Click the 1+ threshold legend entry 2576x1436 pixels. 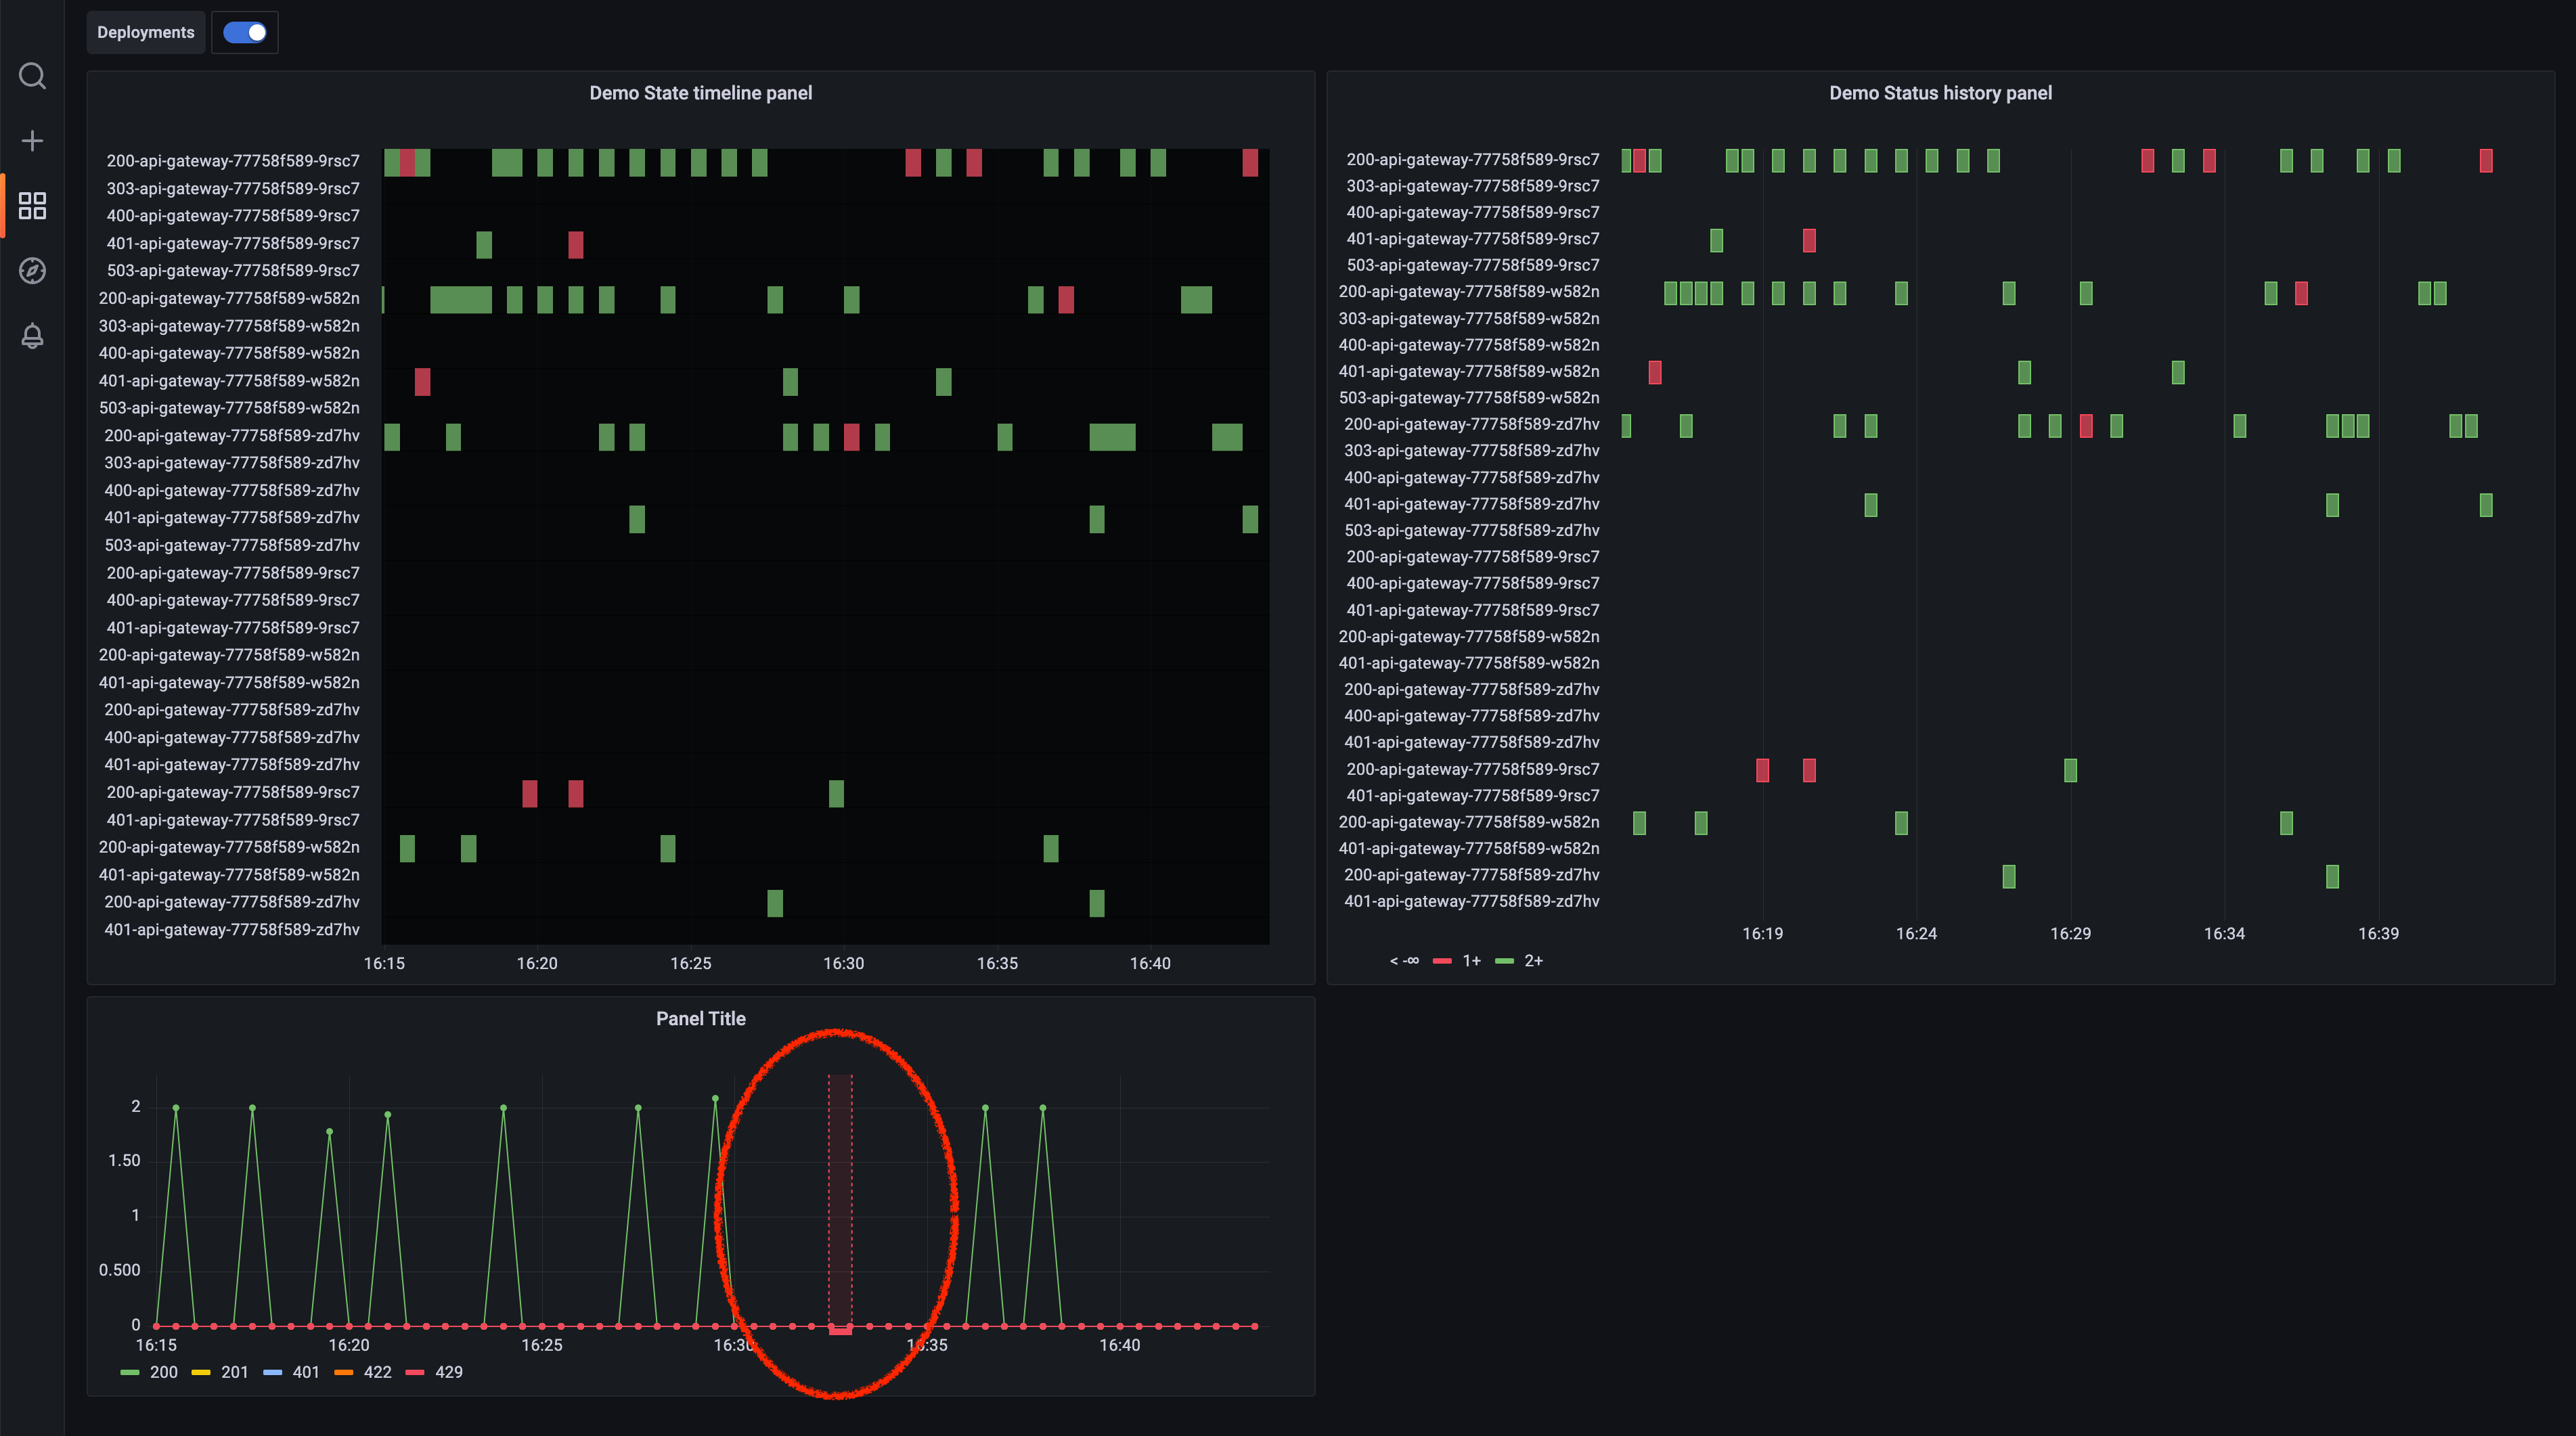pos(1471,961)
